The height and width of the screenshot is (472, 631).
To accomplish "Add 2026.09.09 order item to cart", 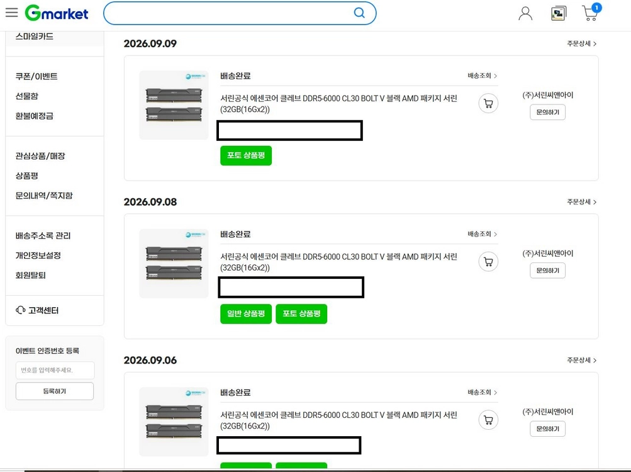I will coord(489,103).
